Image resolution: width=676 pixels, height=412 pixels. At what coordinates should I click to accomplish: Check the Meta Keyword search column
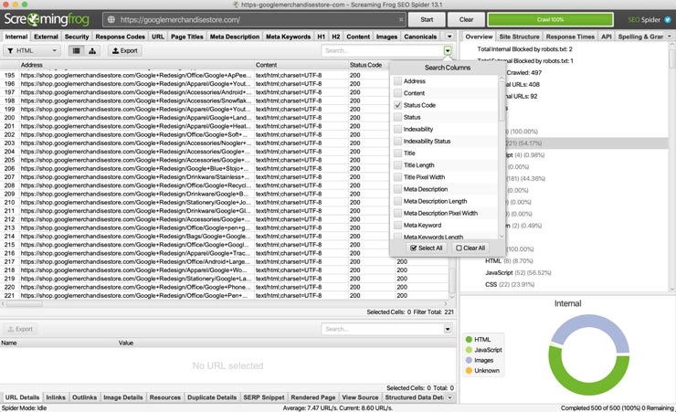point(397,225)
